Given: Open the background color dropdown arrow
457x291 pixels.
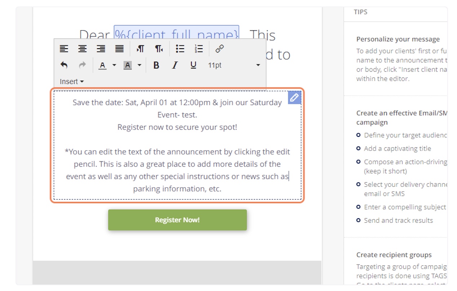Looking at the screenshot, I should (x=139, y=65).
